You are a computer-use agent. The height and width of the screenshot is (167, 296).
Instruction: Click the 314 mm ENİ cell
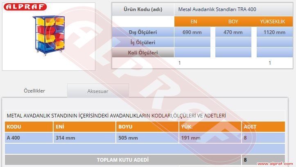tap(84, 138)
